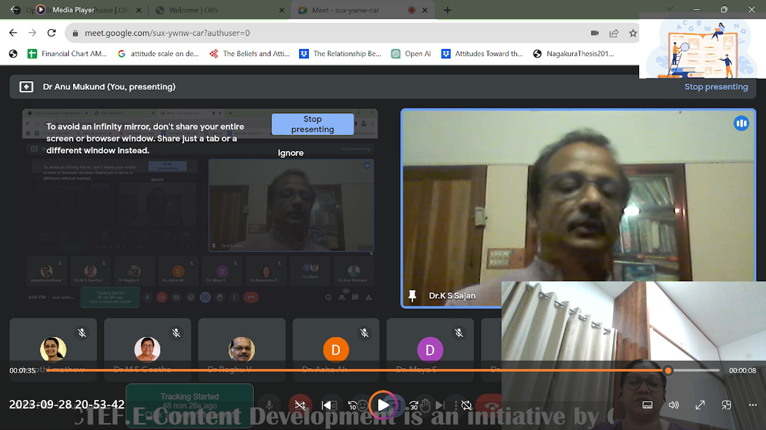The height and width of the screenshot is (430, 766).
Task: Open The Relationship Be... bookmark
Action: 340,54
